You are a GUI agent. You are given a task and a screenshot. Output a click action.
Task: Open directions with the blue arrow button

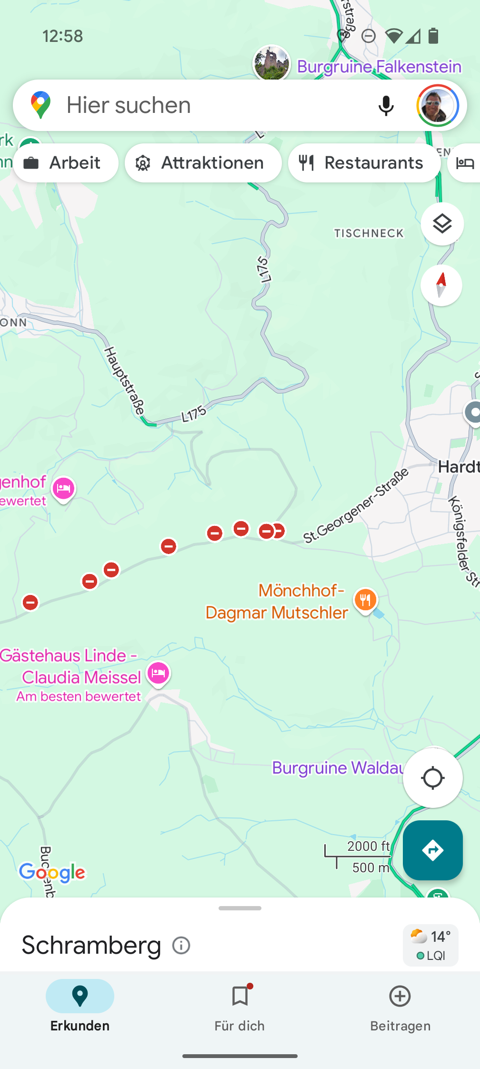[x=433, y=850]
